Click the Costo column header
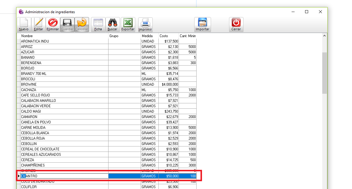The width and height of the screenshot is (352, 189). pos(168,36)
